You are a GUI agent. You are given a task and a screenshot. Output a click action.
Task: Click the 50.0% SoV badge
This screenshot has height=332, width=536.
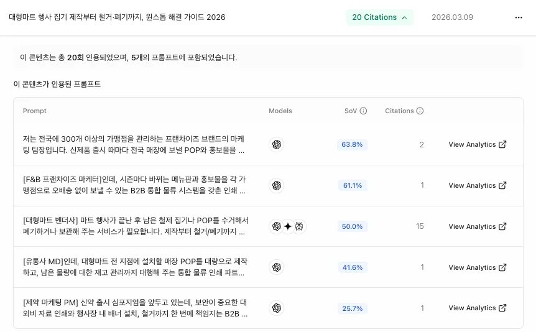tap(353, 226)
